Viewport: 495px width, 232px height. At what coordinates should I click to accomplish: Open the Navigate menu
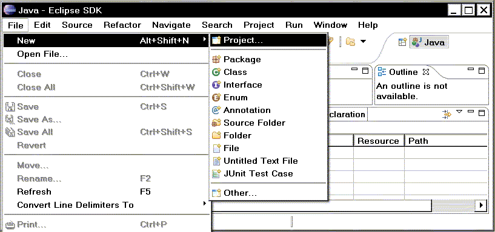(171, 25)
